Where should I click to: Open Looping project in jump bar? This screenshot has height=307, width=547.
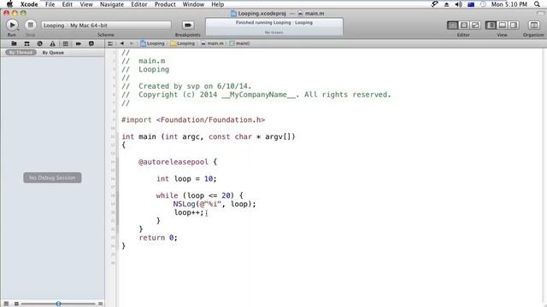coord(152,43)
